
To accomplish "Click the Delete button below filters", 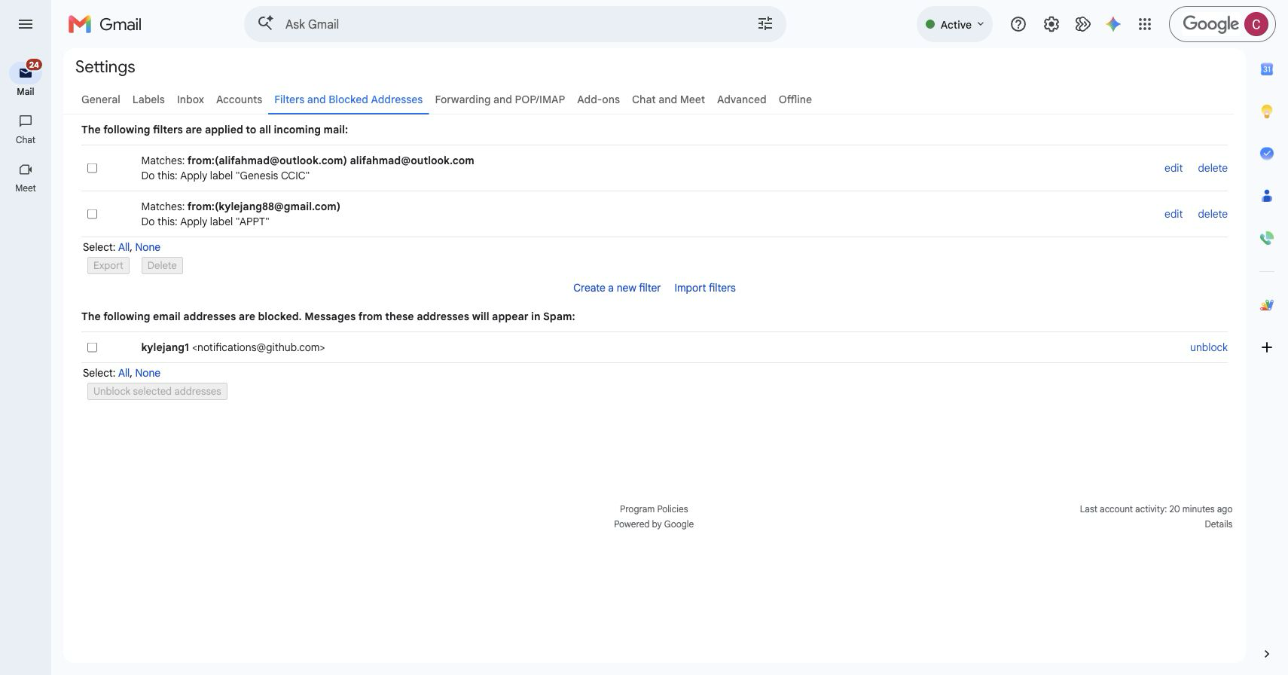I will (x=162, y=265).
